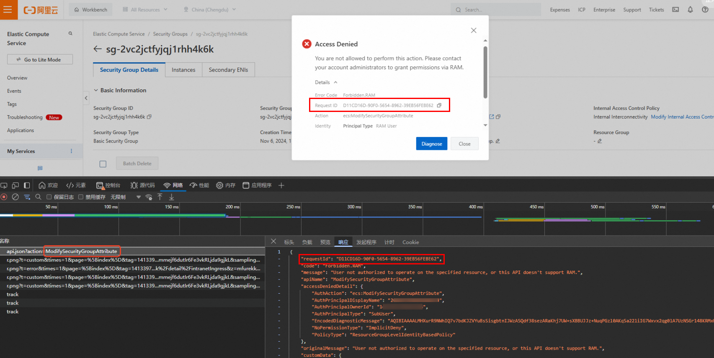Open the request Cookie tab
Viewport: 714px width, 358px height.
pyautogui.click(x=410, y=242)
